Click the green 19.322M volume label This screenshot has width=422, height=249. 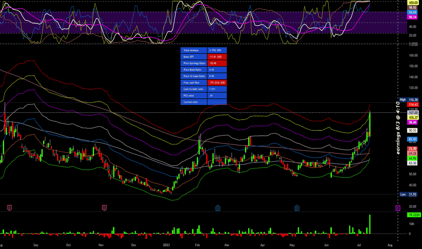(414, 215)
